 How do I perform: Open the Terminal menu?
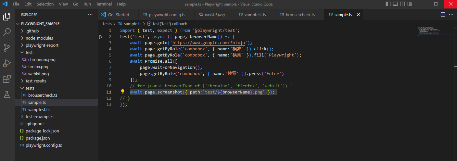click(104, 4)
